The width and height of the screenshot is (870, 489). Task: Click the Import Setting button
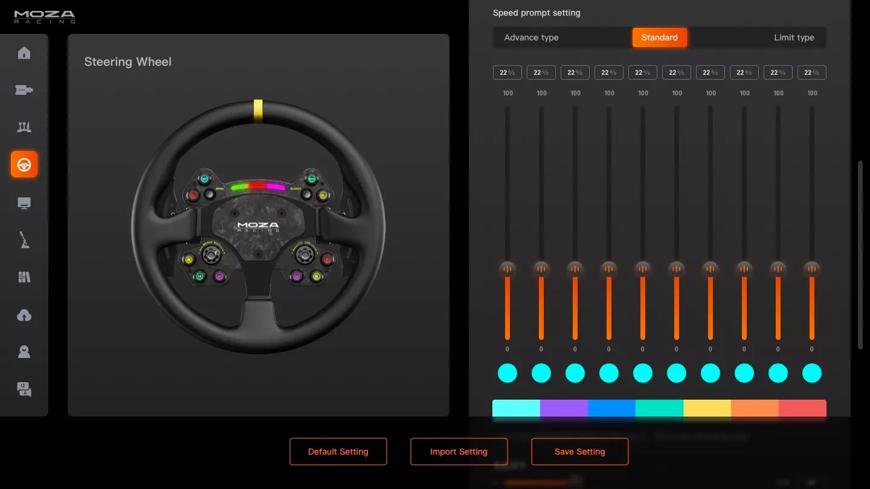[459, 452]
